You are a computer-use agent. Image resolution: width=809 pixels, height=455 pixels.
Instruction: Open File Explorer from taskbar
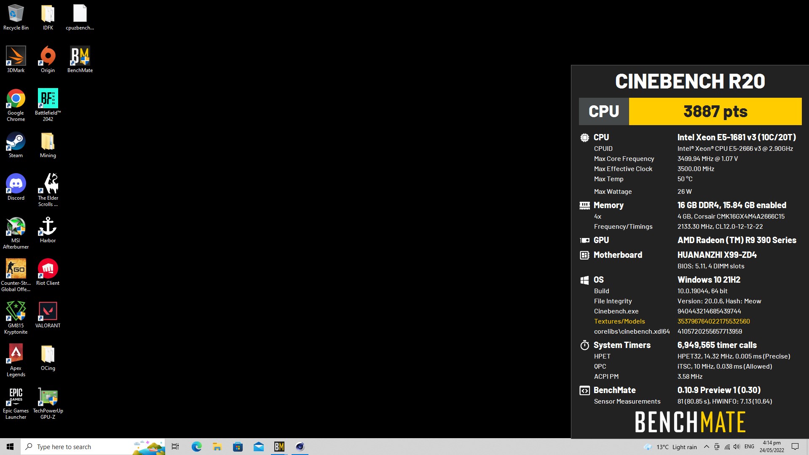tap(217, 447)
